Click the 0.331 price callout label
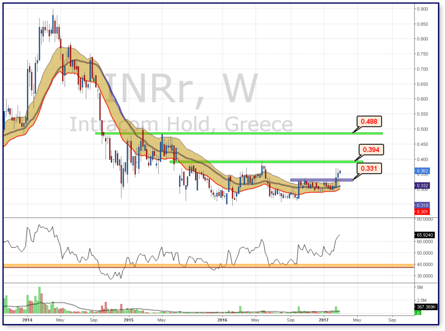The image size is (445, 331). pyautogui.click(x=369, y=169)
